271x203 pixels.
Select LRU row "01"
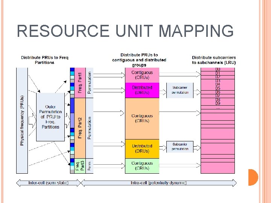point(218,73)
